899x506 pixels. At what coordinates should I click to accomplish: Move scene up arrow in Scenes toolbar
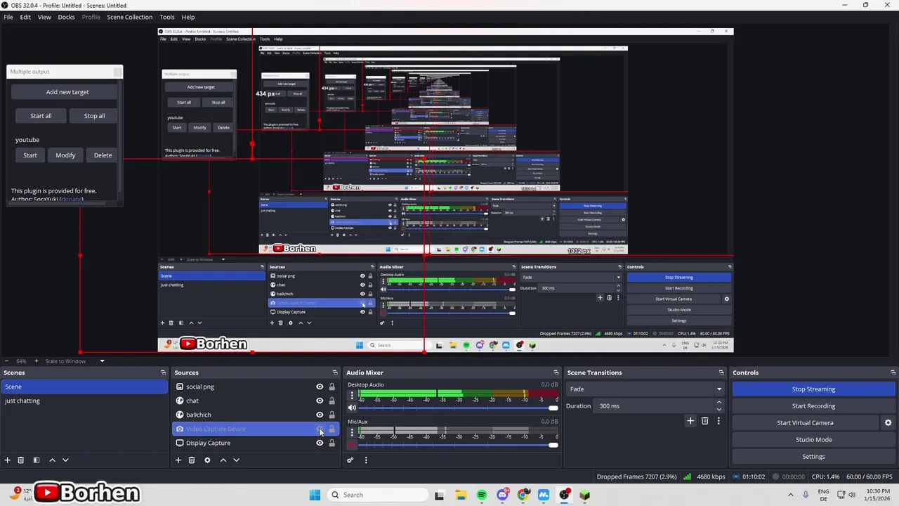(52, 460)
